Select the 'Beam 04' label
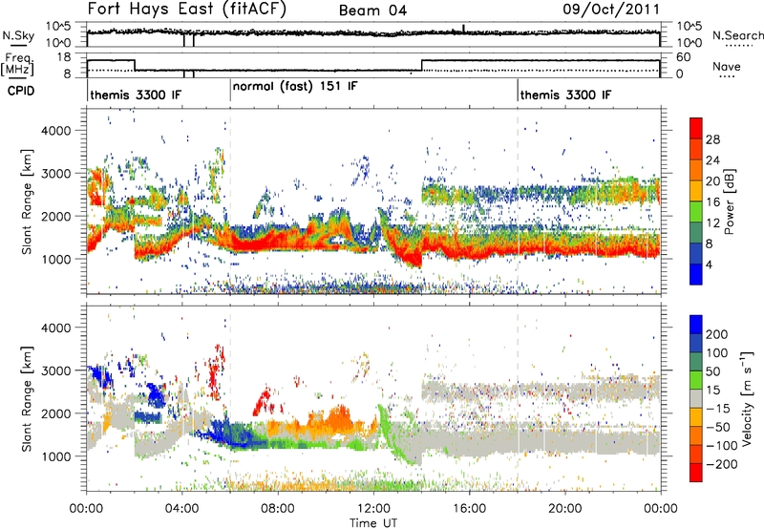Image resolution: width=764 pixels, height=529 pixels. (x=372, y=11)
